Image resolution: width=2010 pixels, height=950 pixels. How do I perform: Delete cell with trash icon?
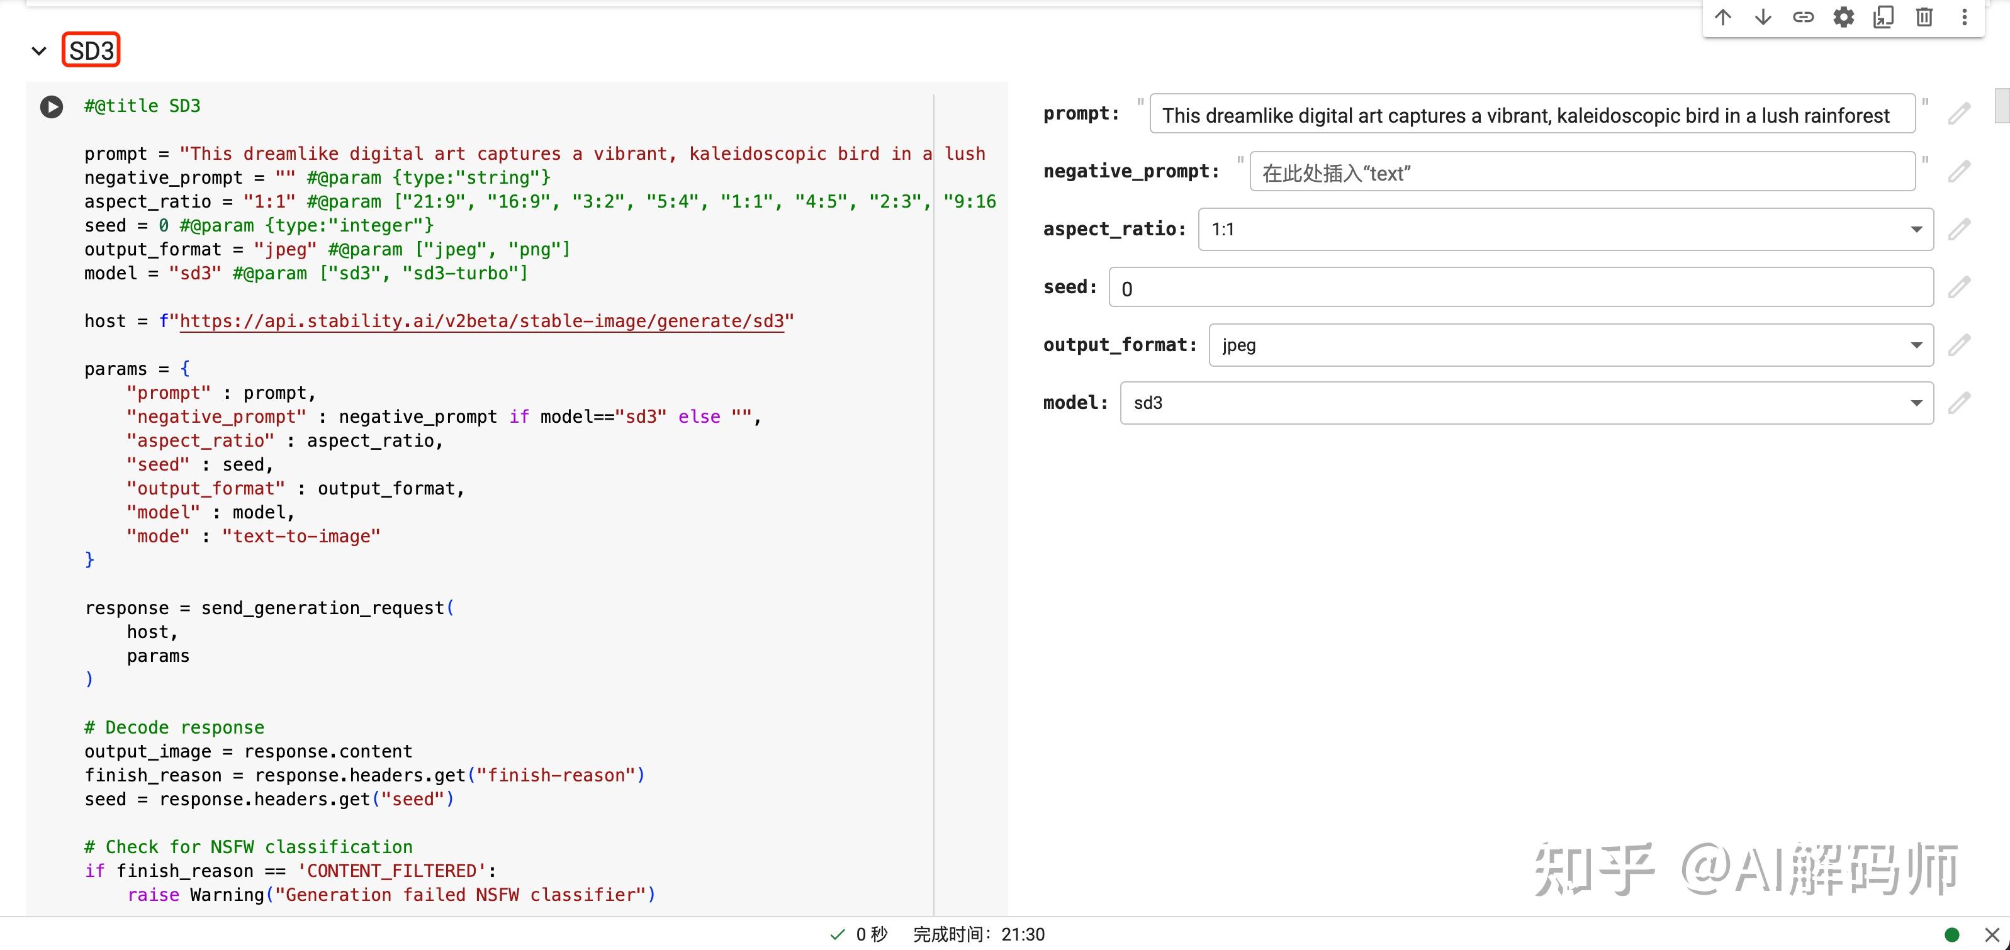point(1924,17)
